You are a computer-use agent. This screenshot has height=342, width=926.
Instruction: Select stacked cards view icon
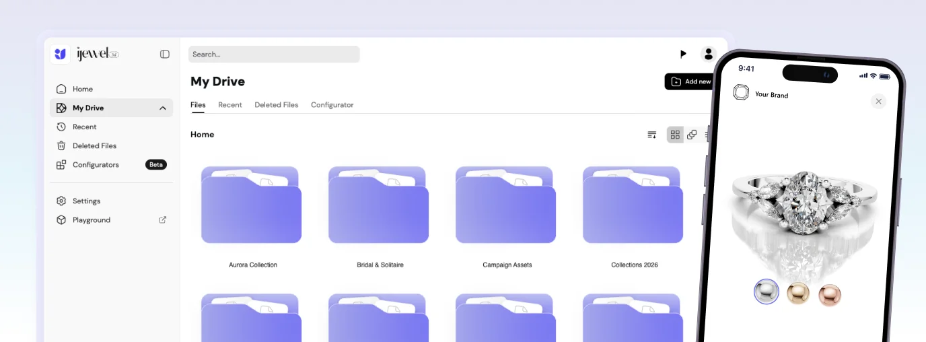(692, 135)
